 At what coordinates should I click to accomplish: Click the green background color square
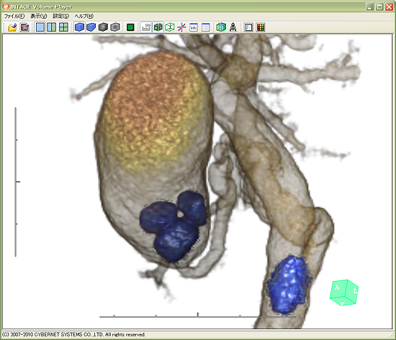pyautogui.click(x=130, y=27)
